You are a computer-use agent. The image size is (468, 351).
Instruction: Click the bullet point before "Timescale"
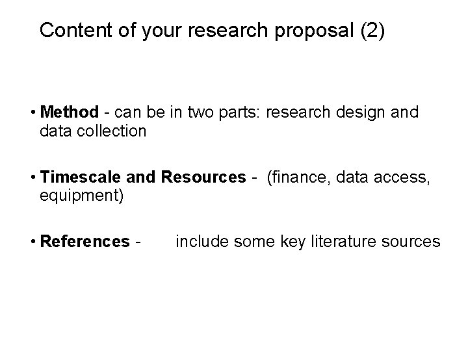pos(34,177)
